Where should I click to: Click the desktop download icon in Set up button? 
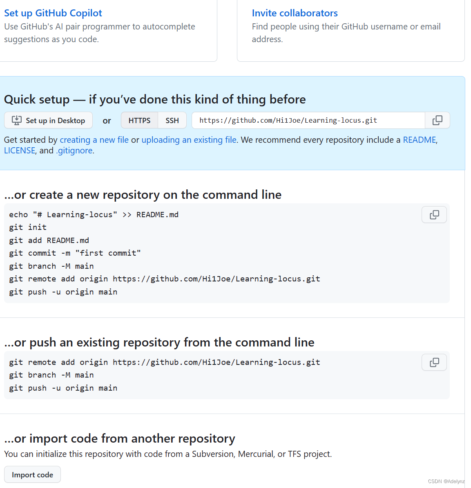pyautogui.click(x=16, y=120)
